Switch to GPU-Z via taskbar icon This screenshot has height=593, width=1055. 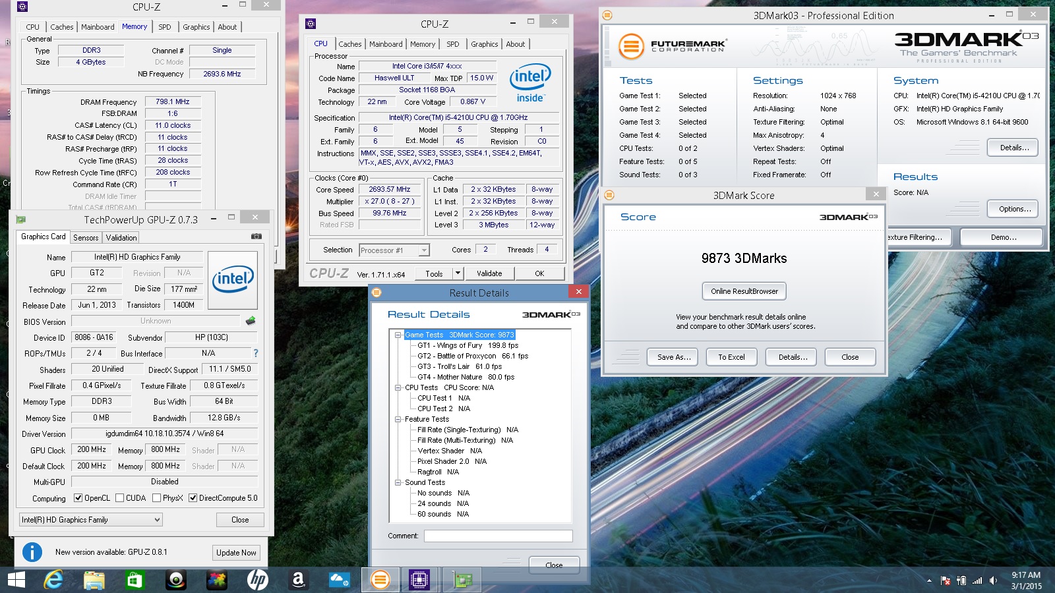click(x=462, y=580)
